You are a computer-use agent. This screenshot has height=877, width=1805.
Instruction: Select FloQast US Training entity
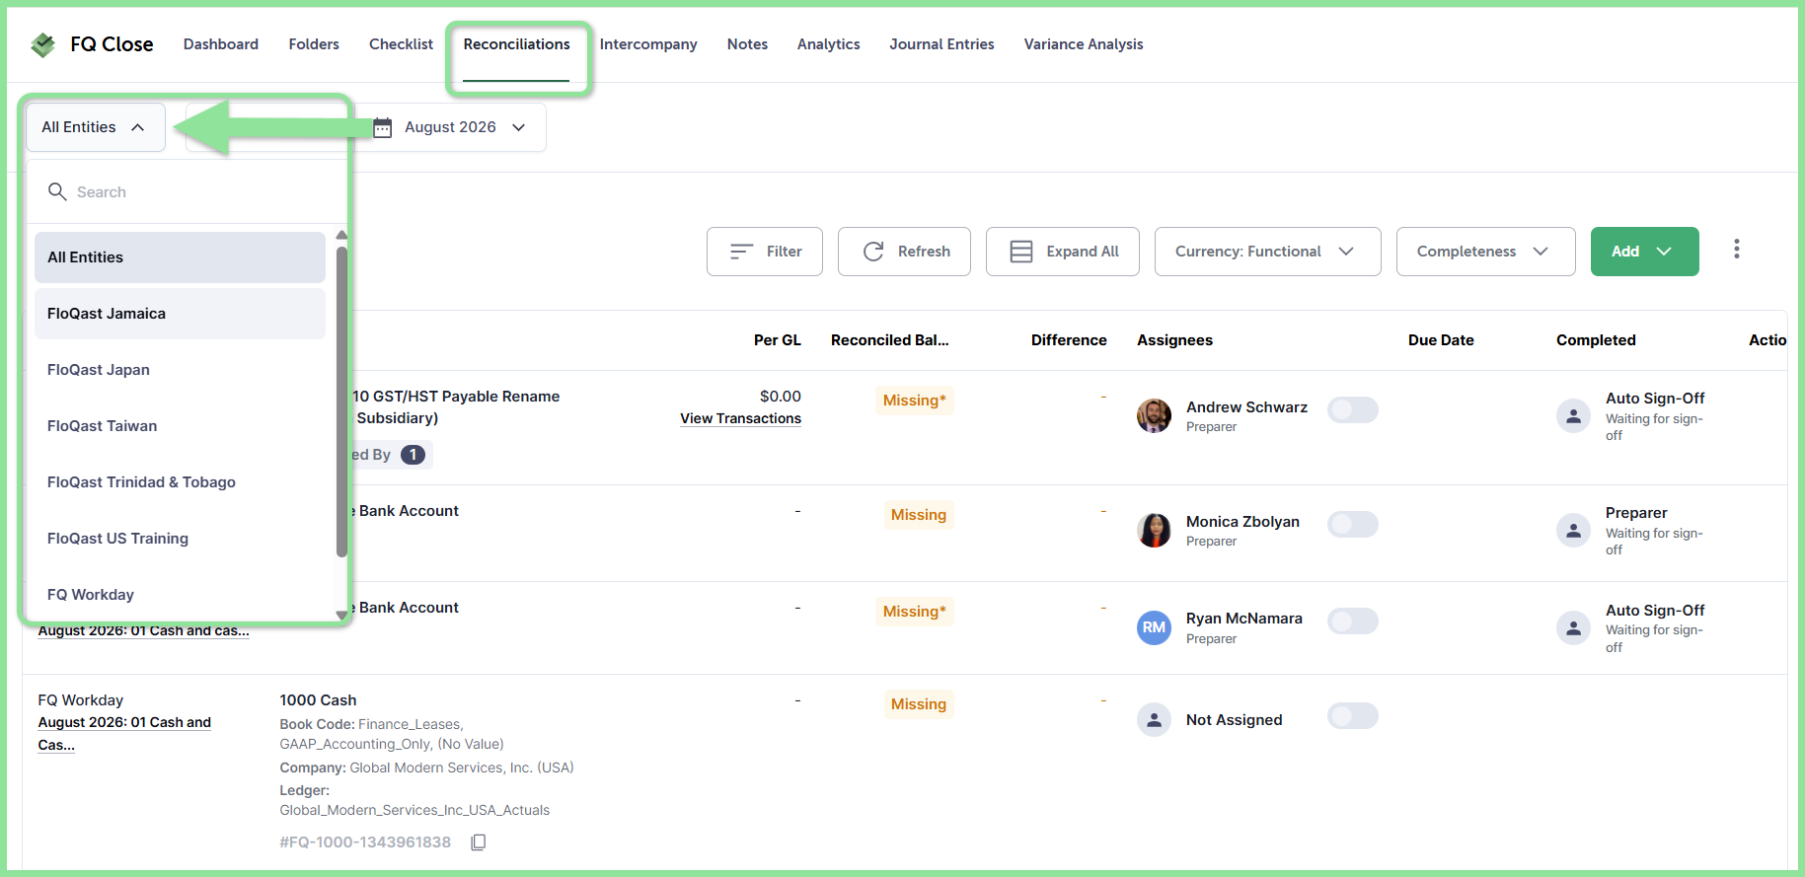pyautogui.click(x=180, y=539)
